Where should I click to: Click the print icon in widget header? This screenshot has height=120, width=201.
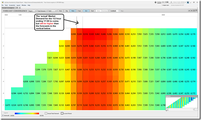[x=191, y=11]
